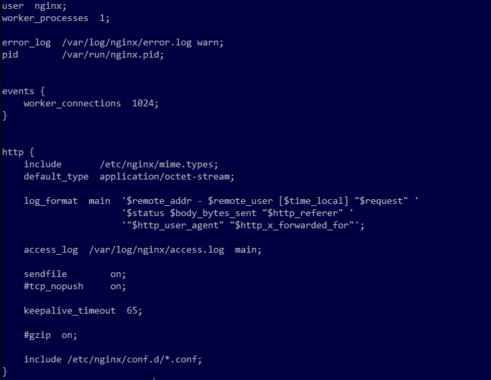Place cursor on the 'sendfile' directive

tap(45, 274)
